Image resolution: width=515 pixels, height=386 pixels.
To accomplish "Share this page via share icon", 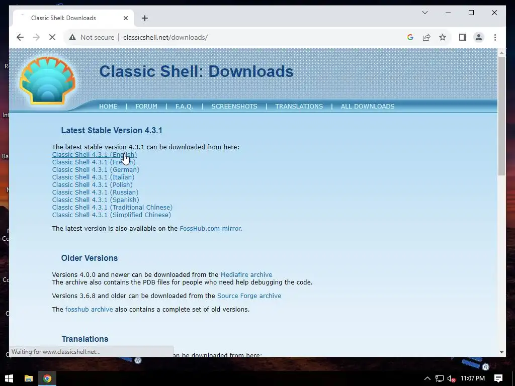I will pos(426,37).
